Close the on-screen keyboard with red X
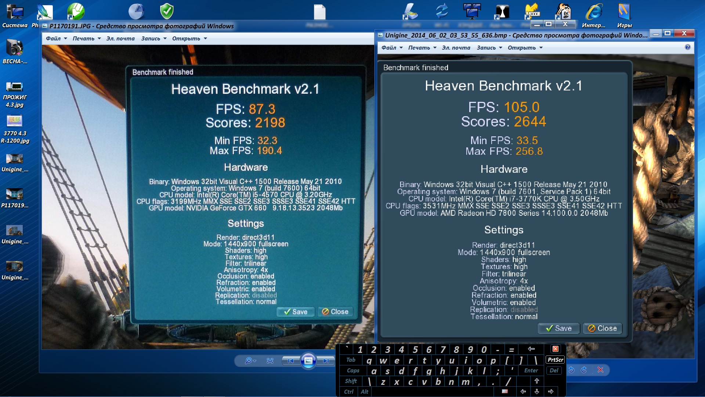This screenshot has width=705, height=397. (x=556, y=349)
